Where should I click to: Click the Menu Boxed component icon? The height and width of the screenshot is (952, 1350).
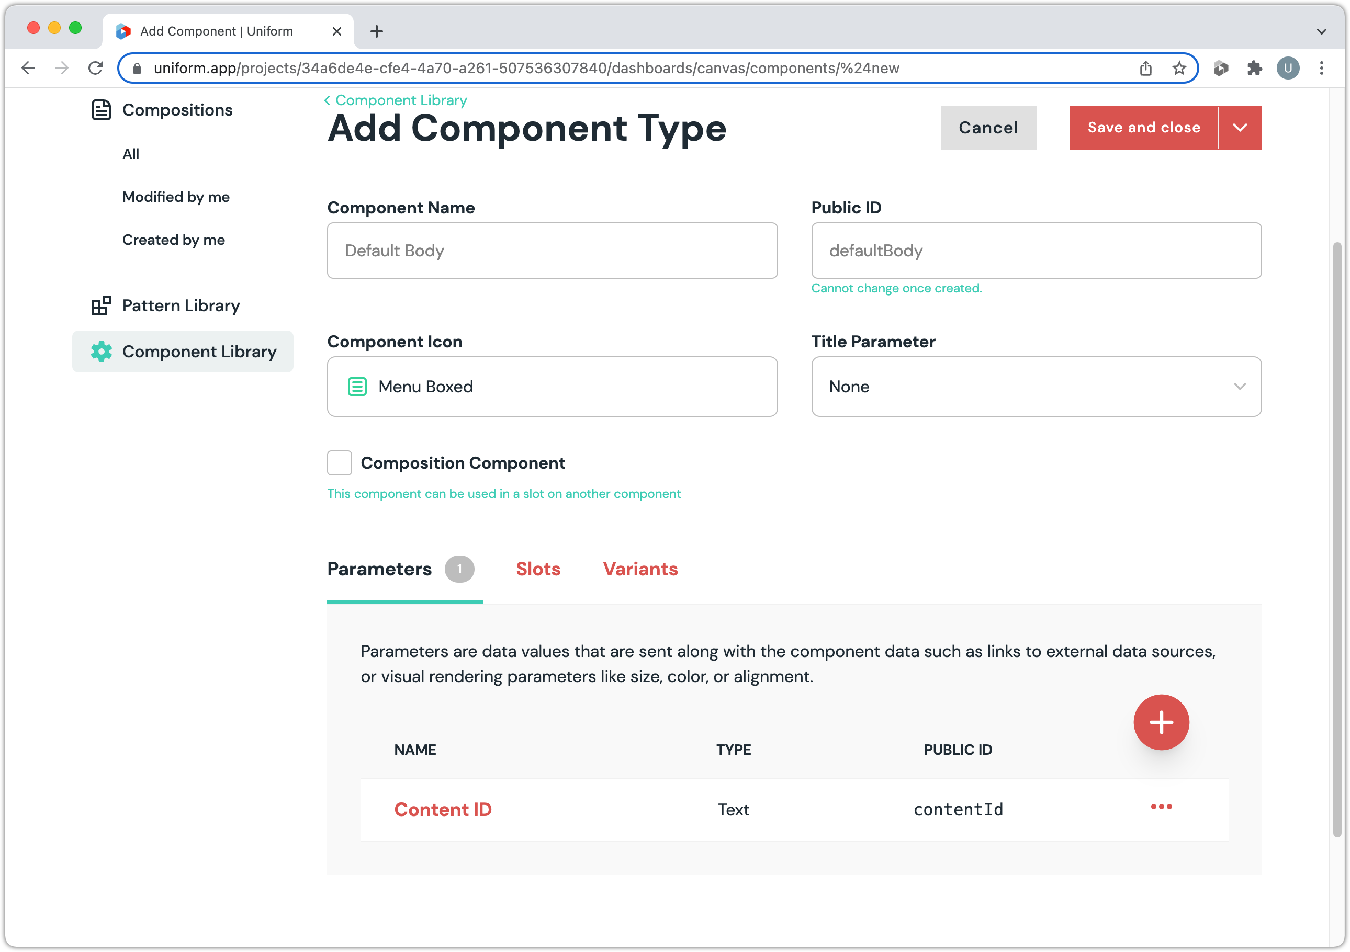(357, 387)
